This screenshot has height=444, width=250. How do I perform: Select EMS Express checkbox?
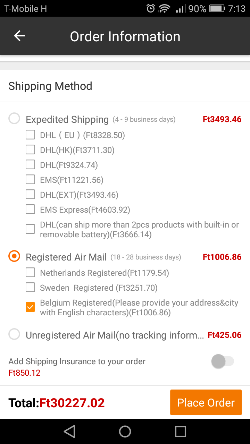31,209
